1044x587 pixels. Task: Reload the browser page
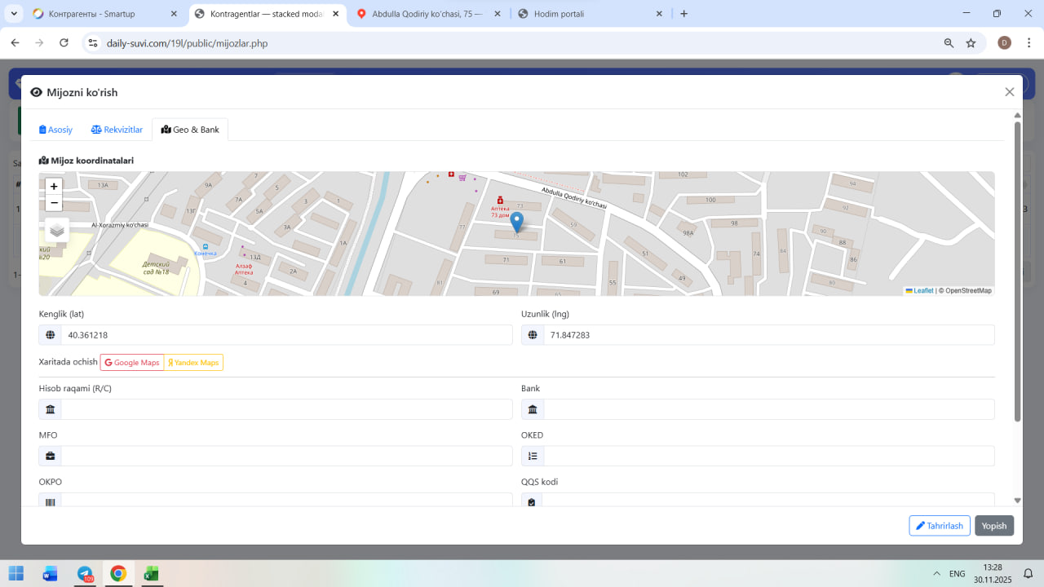tap(64, 43)
